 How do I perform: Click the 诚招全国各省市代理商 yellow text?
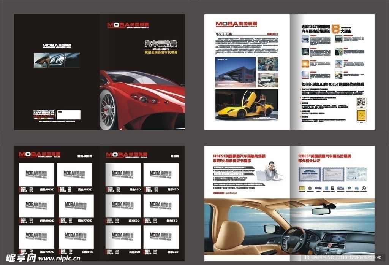[161, 52]
